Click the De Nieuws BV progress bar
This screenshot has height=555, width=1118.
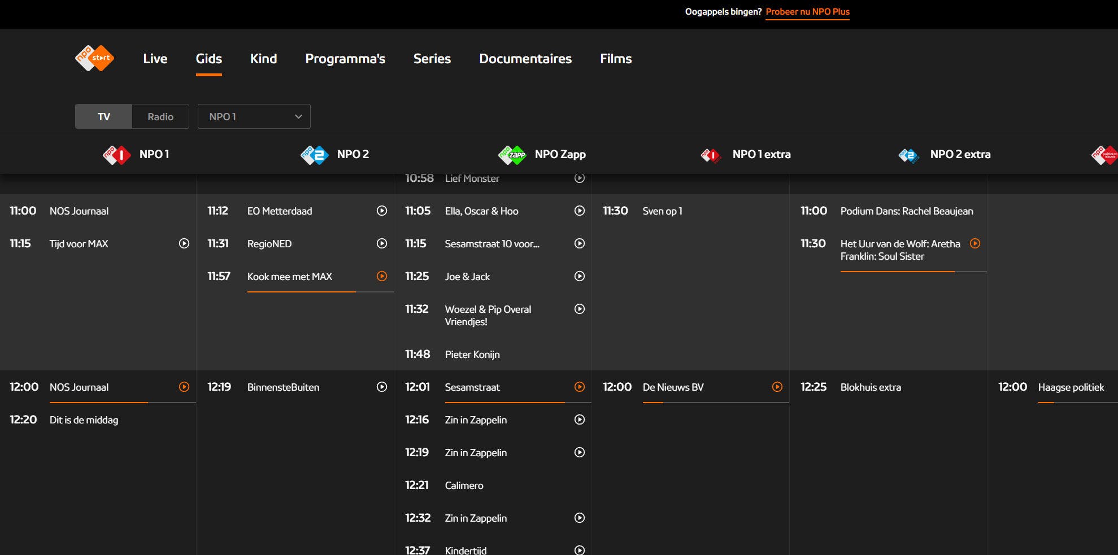(716, 403)
